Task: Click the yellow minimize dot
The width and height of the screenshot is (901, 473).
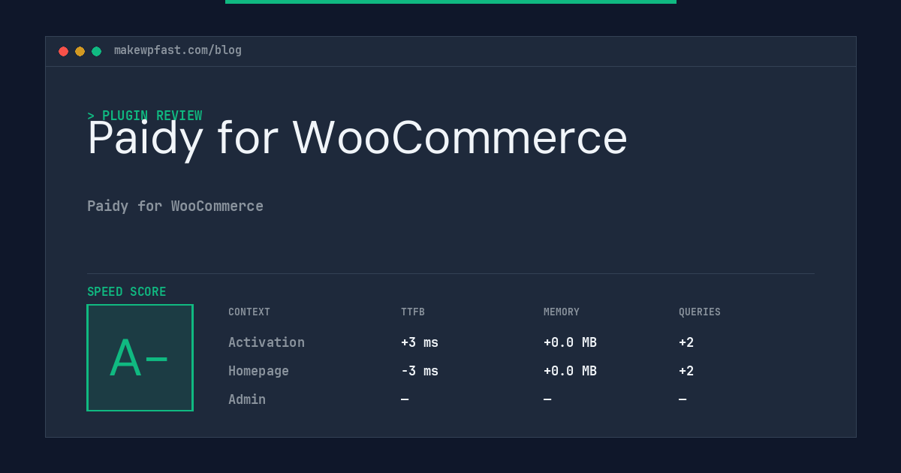Action: tap(80, 51)
